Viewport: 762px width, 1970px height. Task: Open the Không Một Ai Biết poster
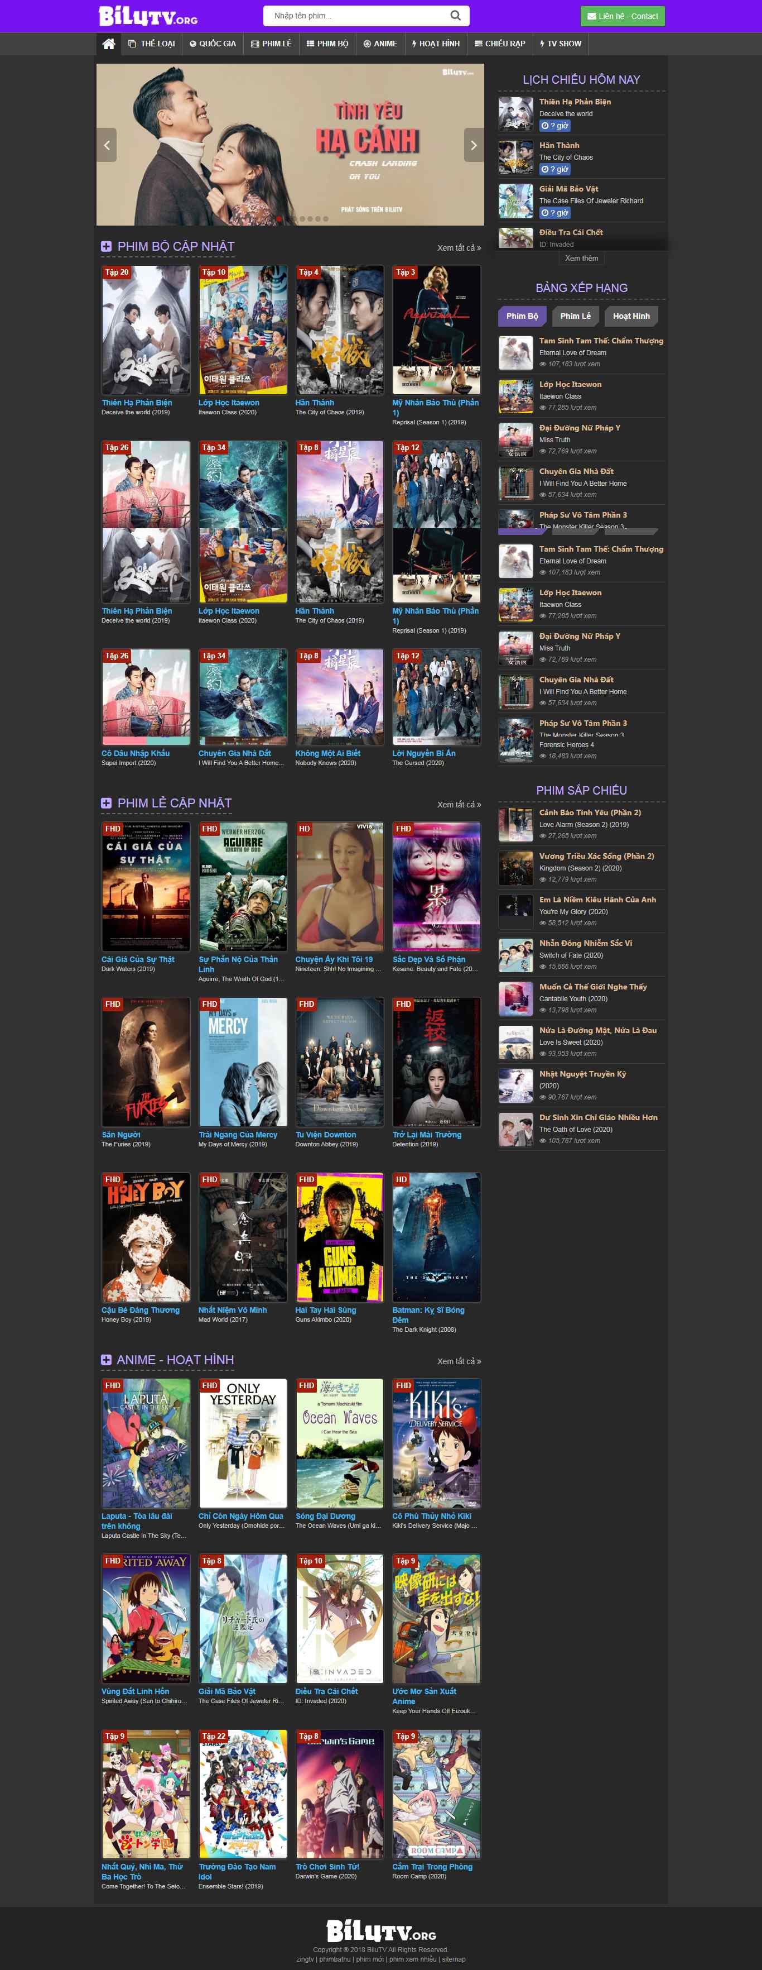(x=340, y=697)
